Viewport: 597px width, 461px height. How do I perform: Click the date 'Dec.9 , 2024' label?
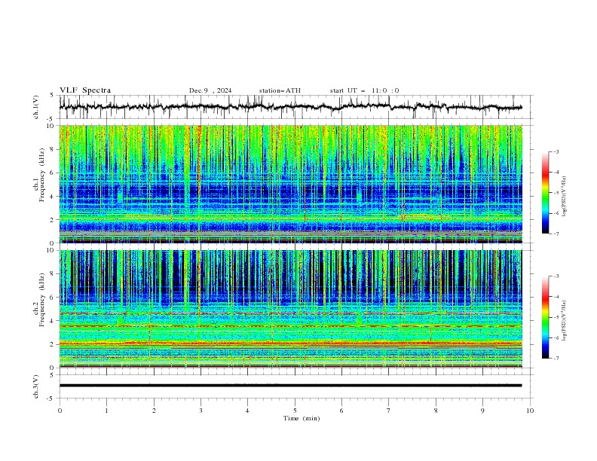210,90
